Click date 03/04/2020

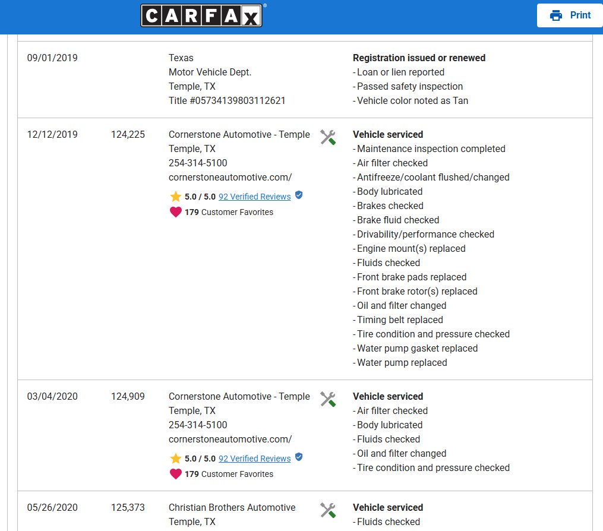[x=52, y=396]
